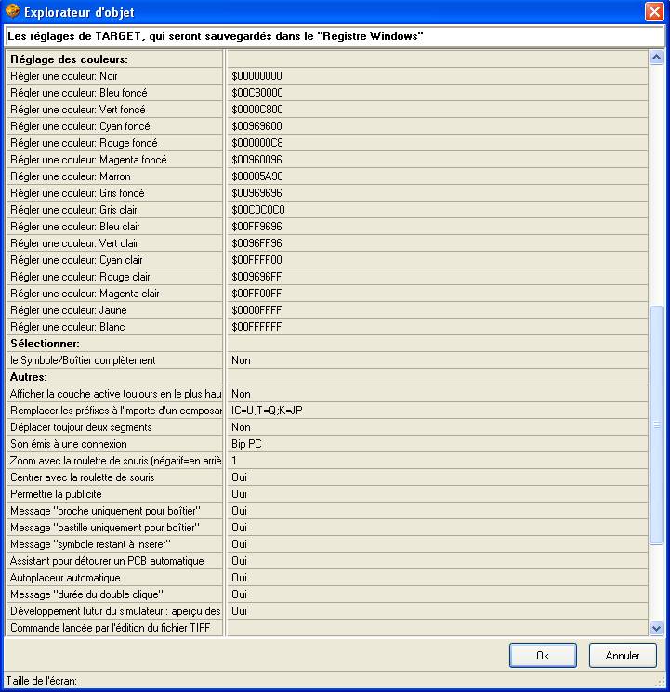Click the Blanc color value $00FFFFFF
Image resolution: width=670 pixels, height=692 pixels.
tap(437, 327)
